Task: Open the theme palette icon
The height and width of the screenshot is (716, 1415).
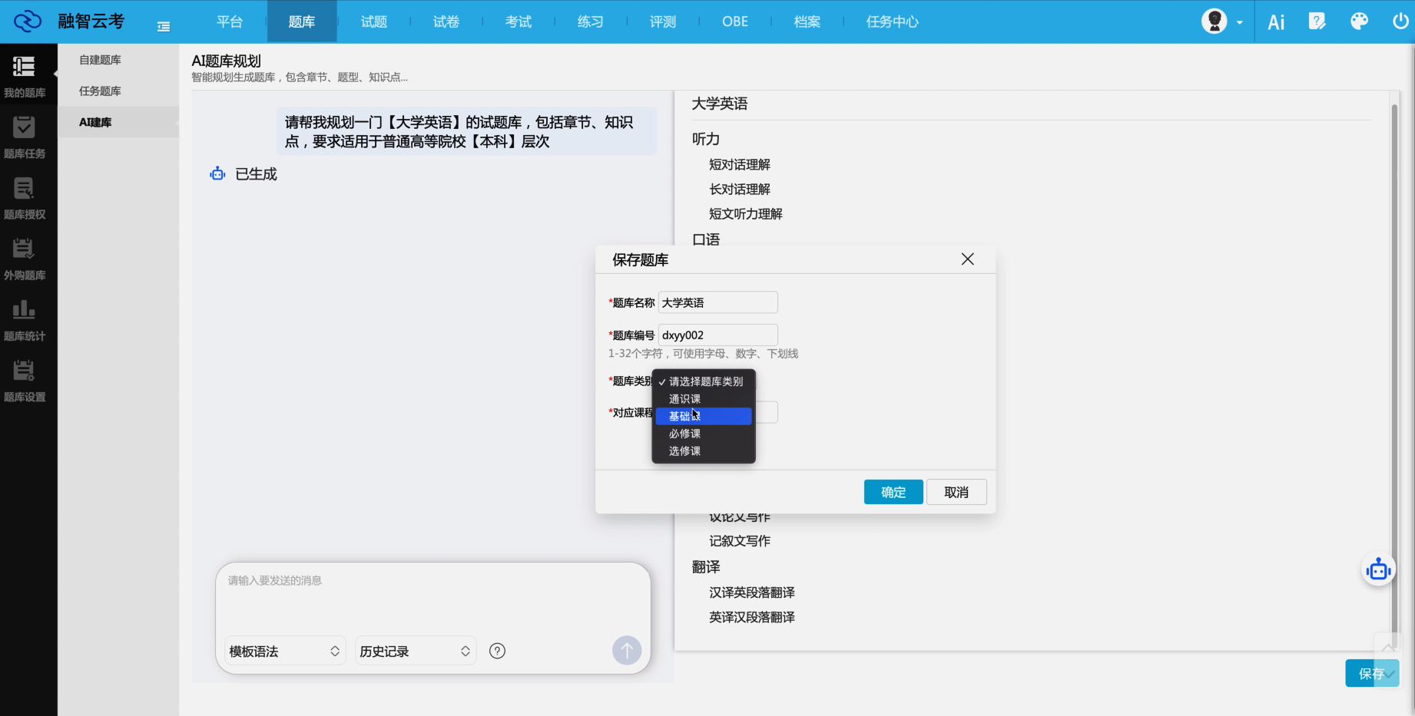Action: [1358, 21]
